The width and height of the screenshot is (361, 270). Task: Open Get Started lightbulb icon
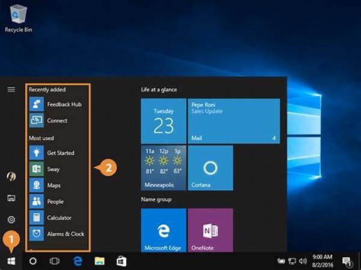[36, 153]
